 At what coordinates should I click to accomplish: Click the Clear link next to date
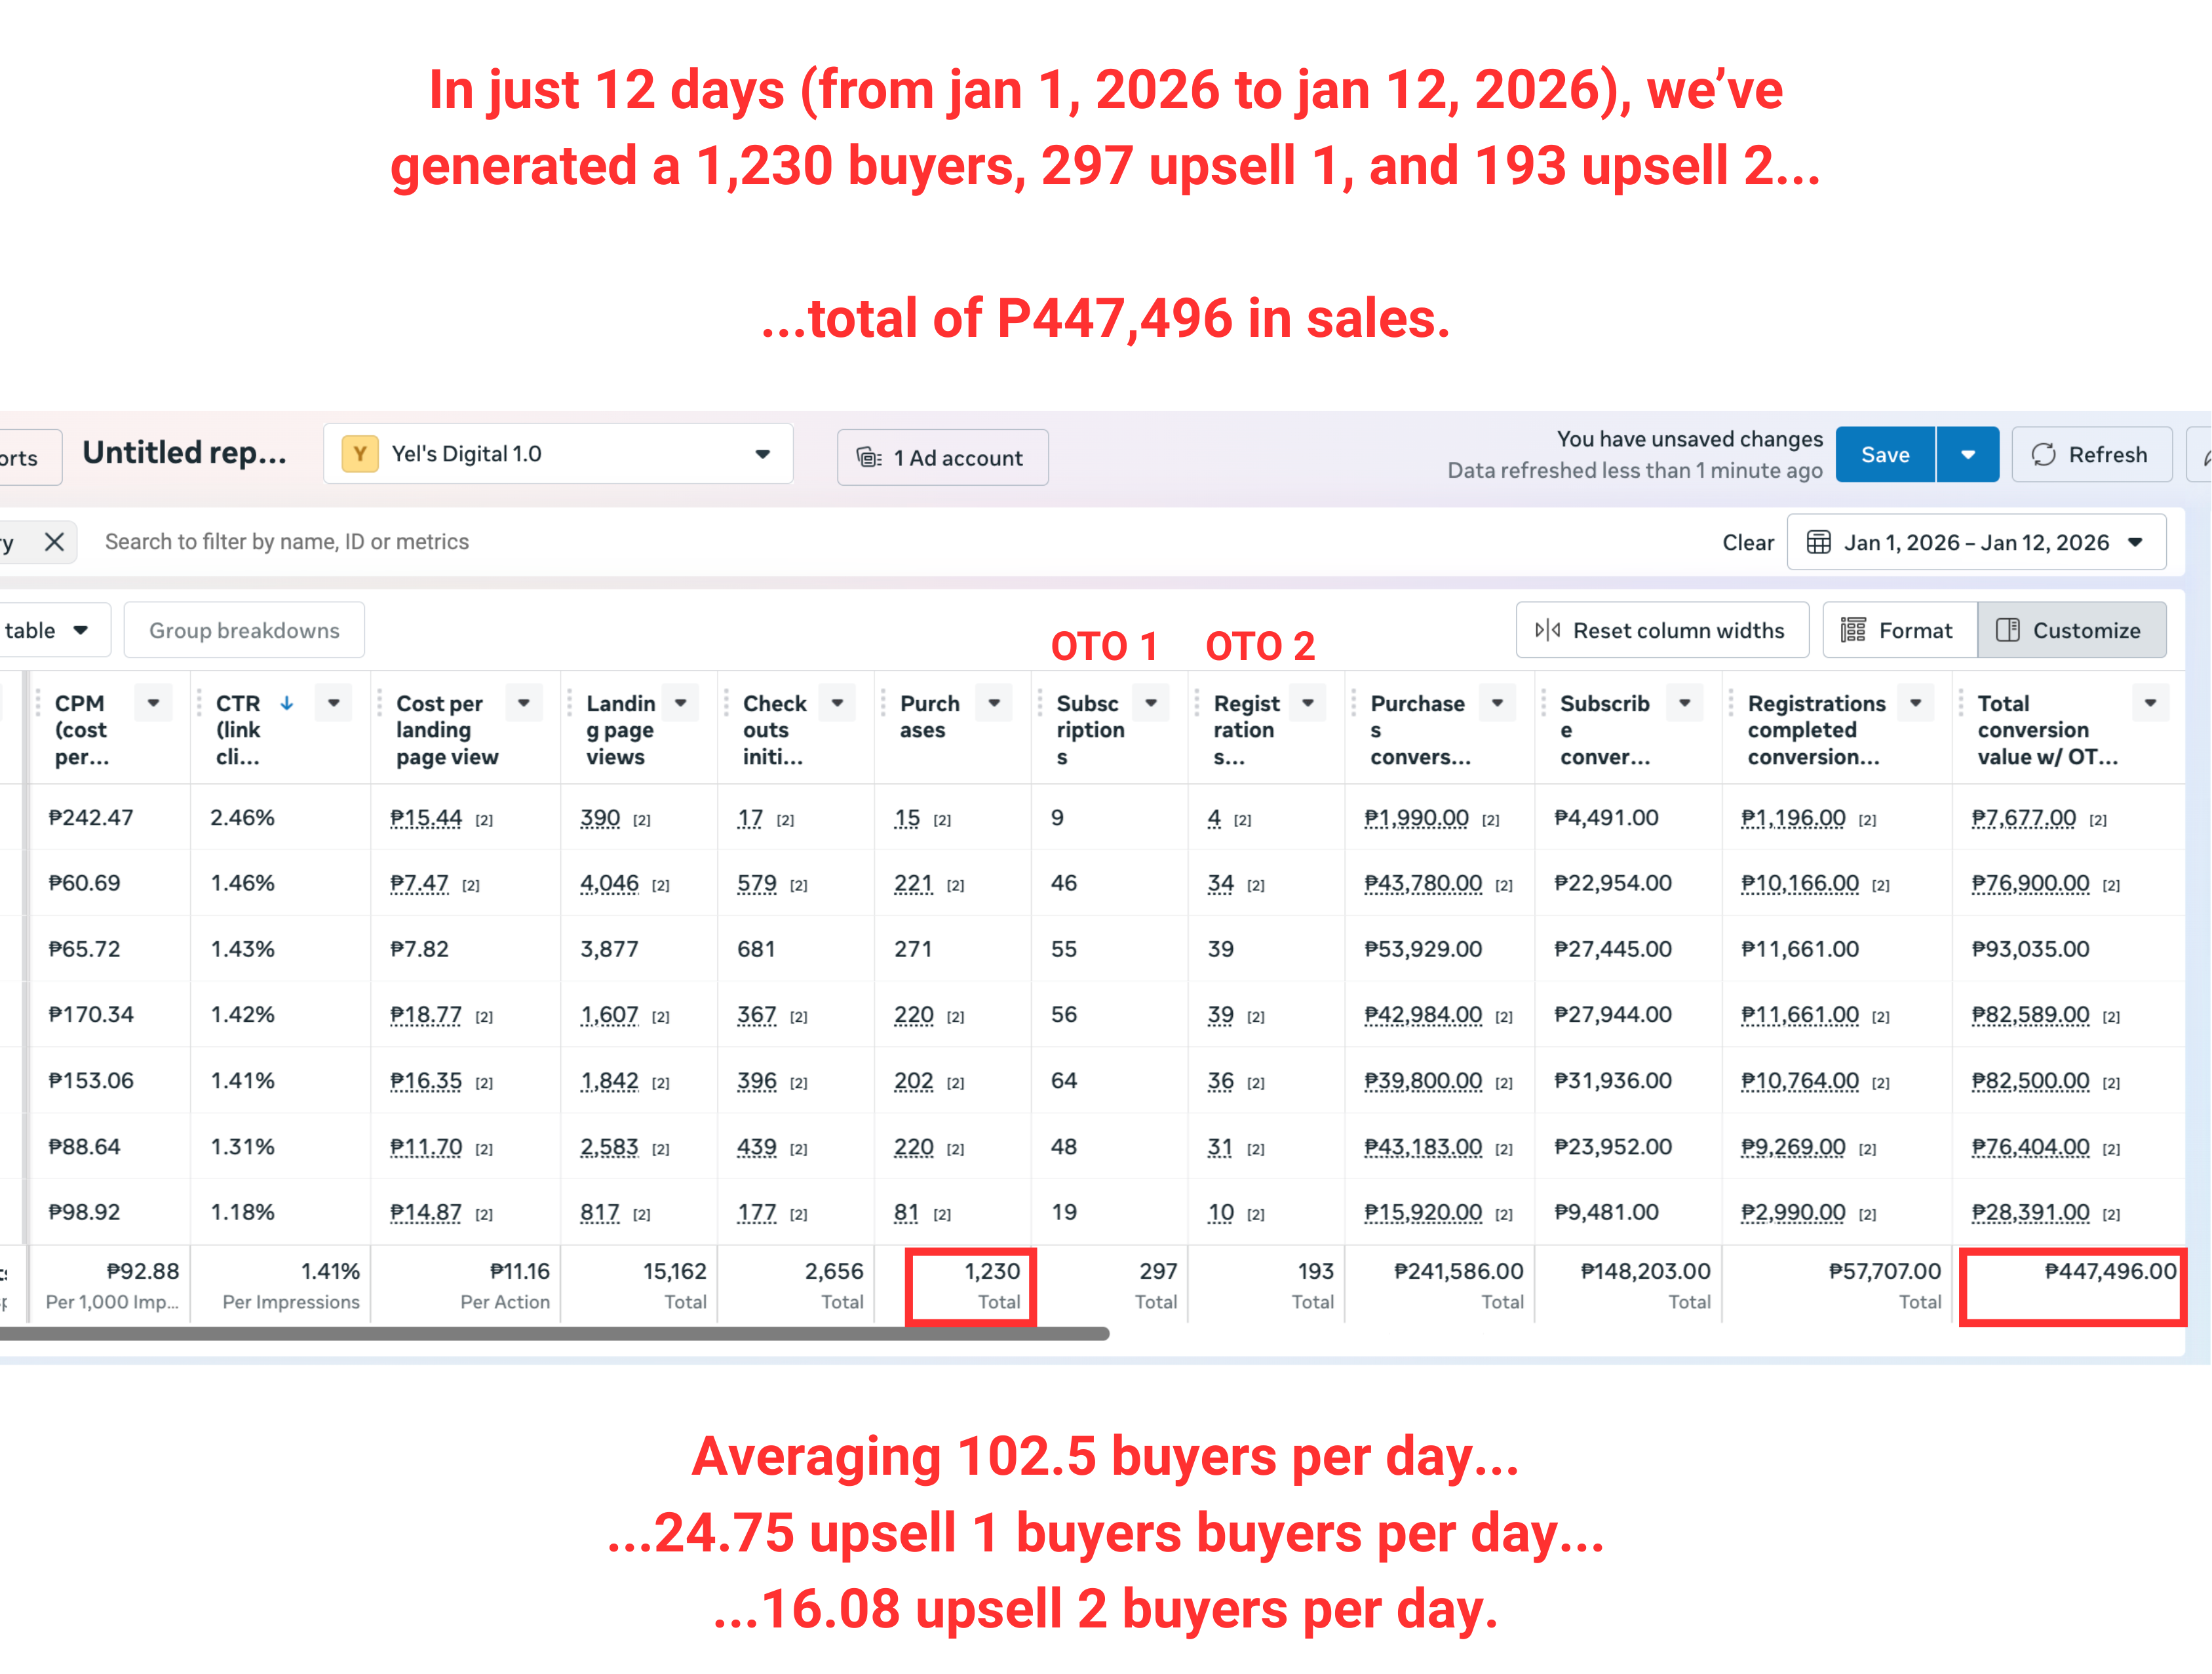1747,542
